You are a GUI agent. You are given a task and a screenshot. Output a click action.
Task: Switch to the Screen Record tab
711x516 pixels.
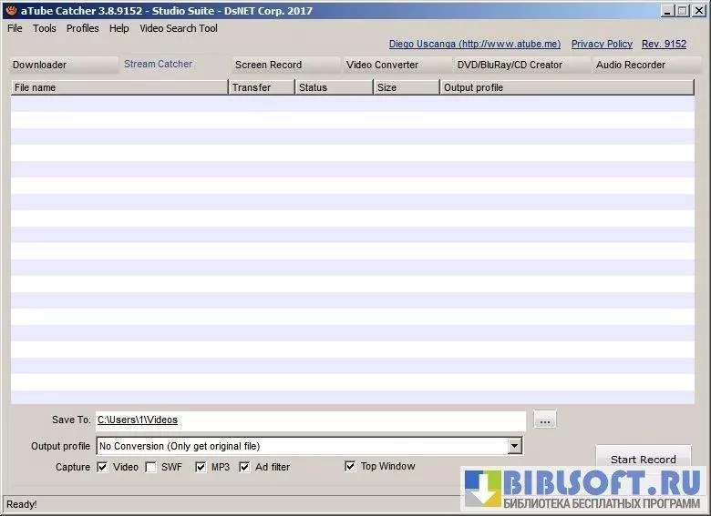pyautogui.click(x=268, y=65)
